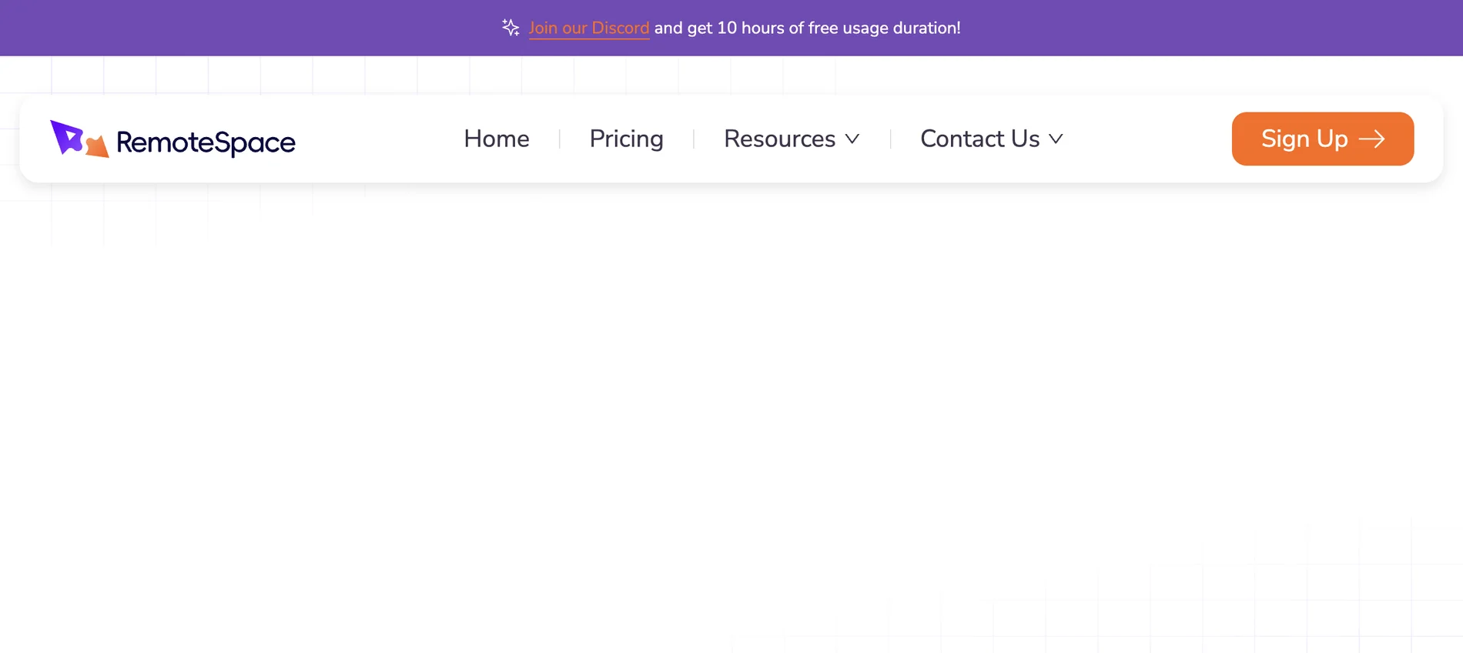1463x653 pixels.
Task: Click the RemoteSpace wordmark text
Action: click(206, 142)
